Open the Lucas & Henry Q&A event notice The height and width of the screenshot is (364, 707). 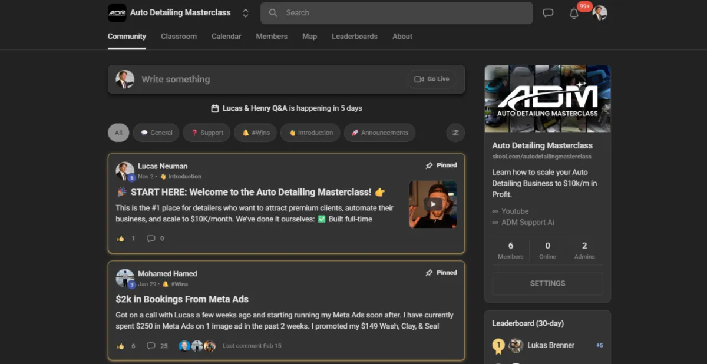point(286,108)
